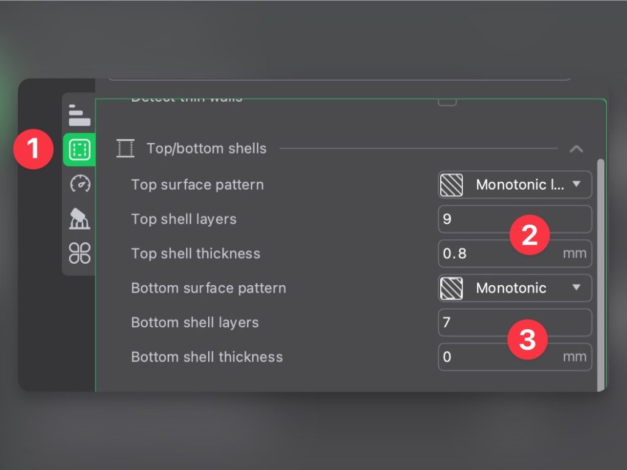627x470 pixels.
Task: Click the Top surface pattern label
Action: pos(197,185)
